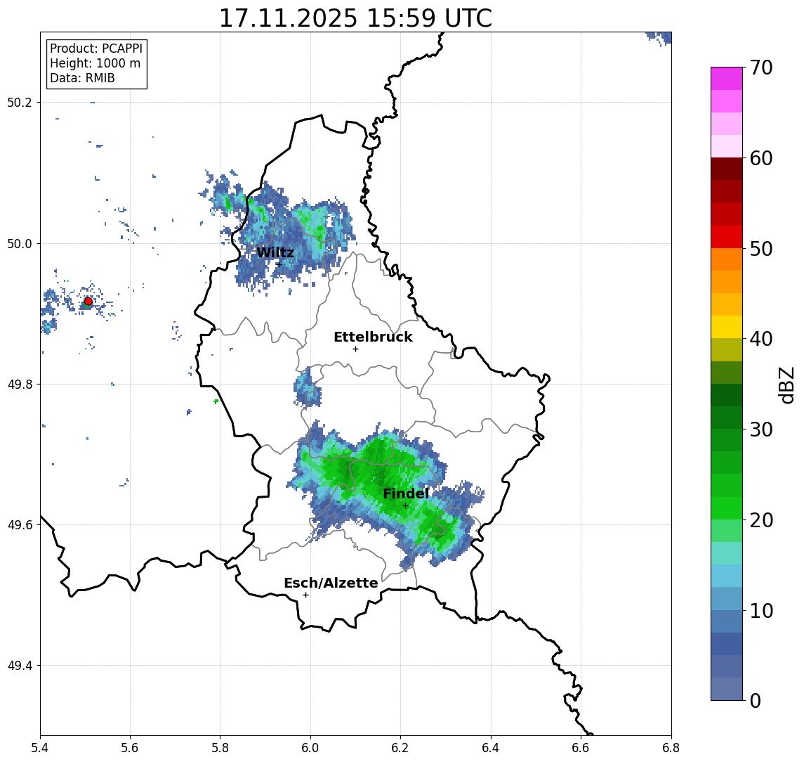This screenshot has width=804, height=762.
Task: Click the 0 tick on colorbar
Action: click(x=756, y=700)
